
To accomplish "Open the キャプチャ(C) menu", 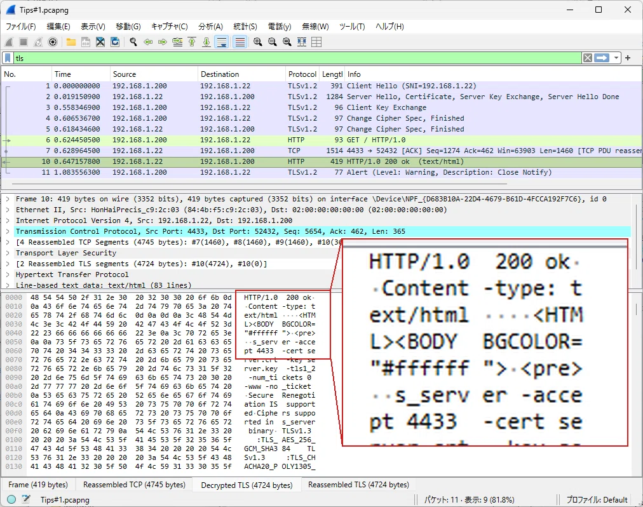I will coord(170,26).
